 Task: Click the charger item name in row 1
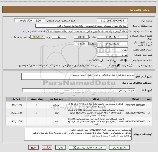coord(96,105)
